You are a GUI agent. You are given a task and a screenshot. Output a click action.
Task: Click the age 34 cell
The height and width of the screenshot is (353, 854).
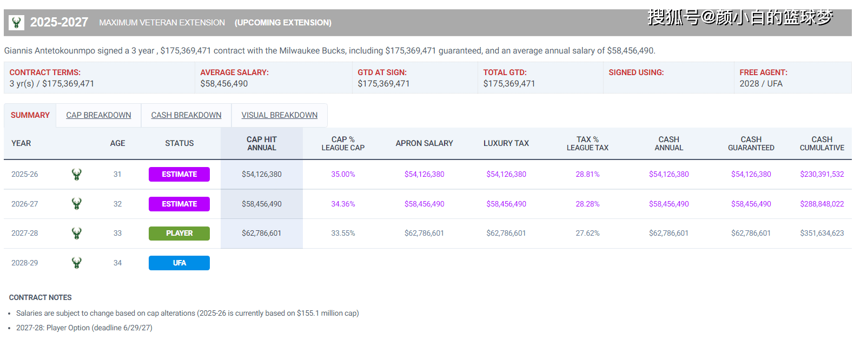click(117, 263)
